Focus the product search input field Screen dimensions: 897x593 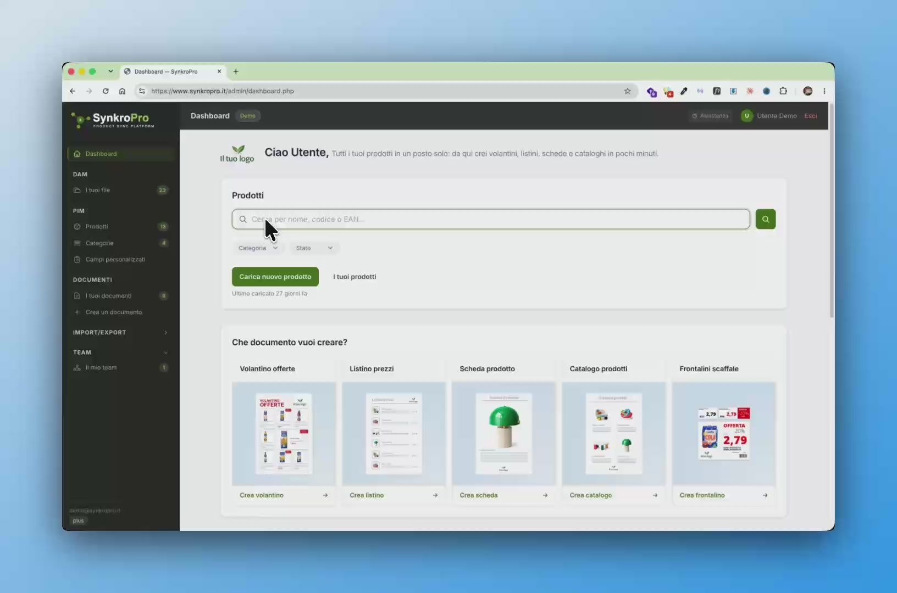pyautogui.click(x=491, y=219)
